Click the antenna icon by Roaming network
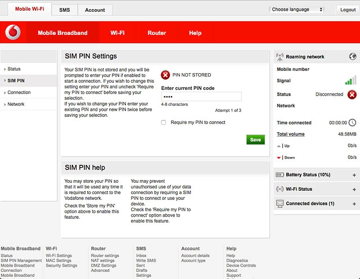This screenshot has height=279, width=360. [280, 57]
